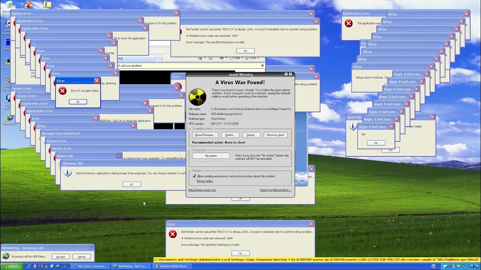The height and width of the screenshot is (270, 481).
Task: Switch to the youarean... Internet Explorer taskbar item
Action: [90, 266]
